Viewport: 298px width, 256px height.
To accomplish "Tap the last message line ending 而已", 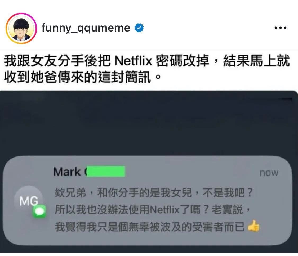I will click(x=157, y=227).
